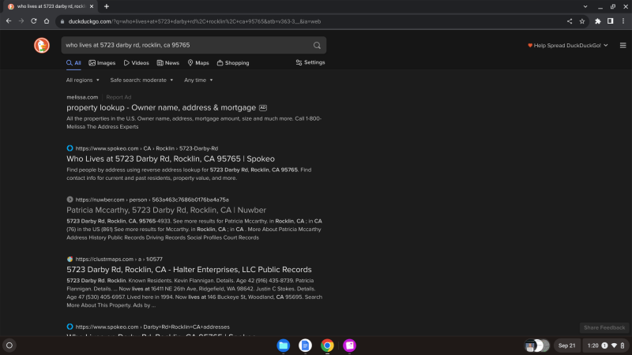The image size is (632, 355).
Task: Toggle the browser side panel icon
Action: coord(610,21)
